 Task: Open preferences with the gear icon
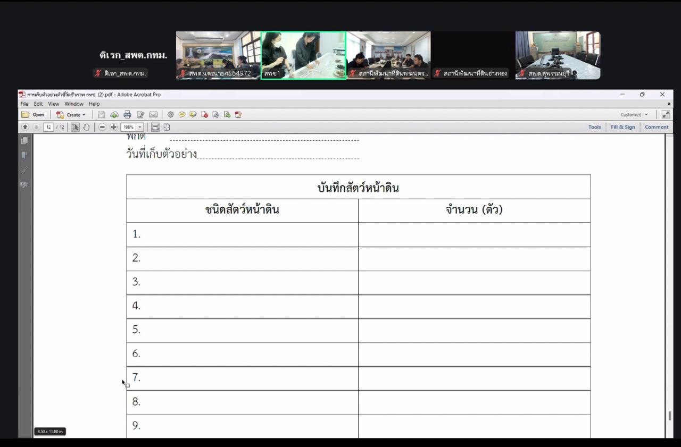click(171, 114)
